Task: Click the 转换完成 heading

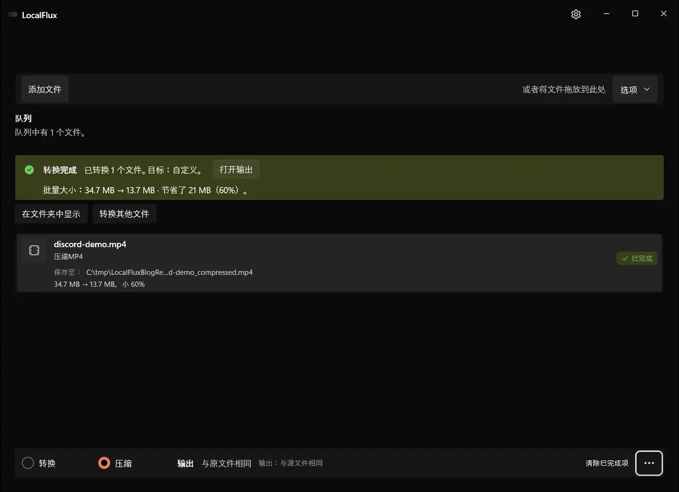Action: (x=60, y=170)
